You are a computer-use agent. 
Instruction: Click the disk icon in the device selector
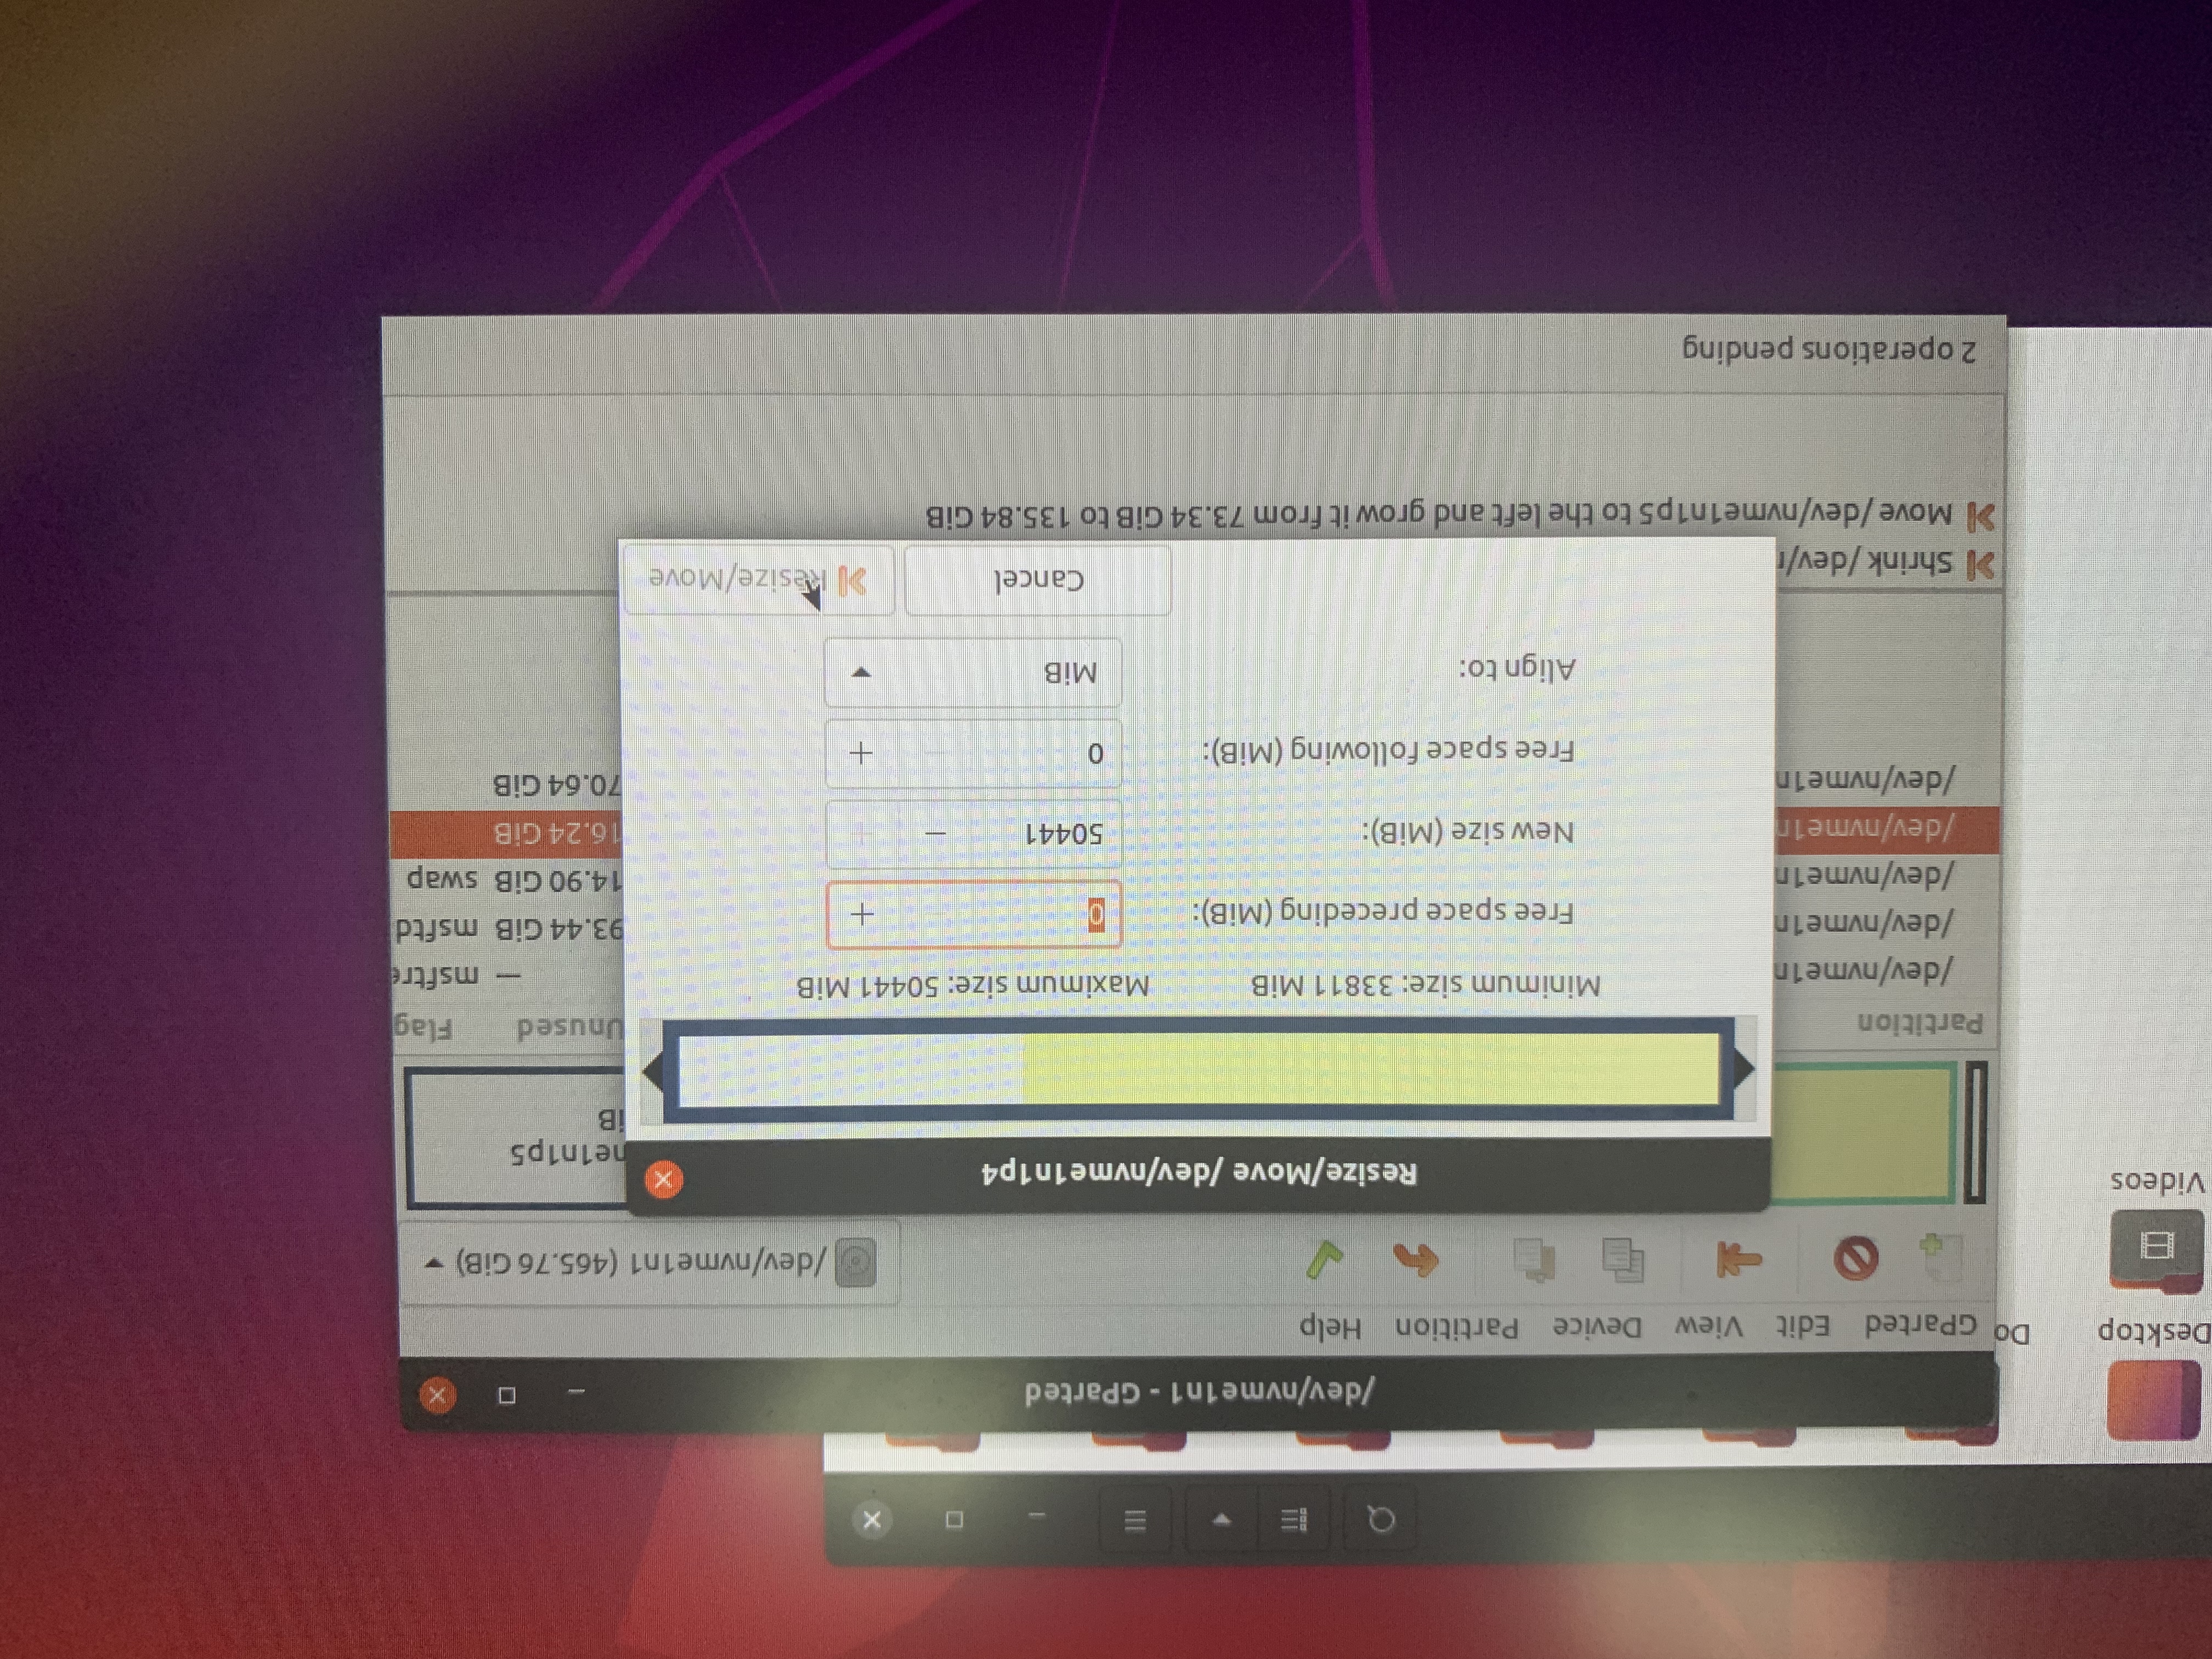[856, 1262]
